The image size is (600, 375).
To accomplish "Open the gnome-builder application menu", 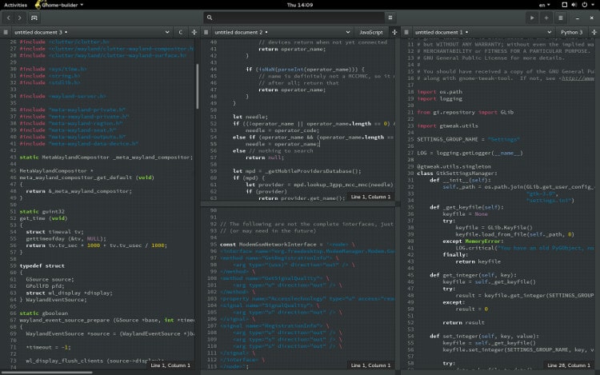I will point(59,5).
